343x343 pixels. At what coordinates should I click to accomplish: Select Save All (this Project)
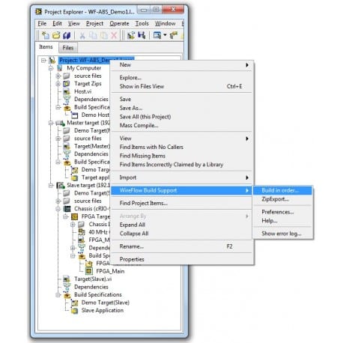181,117
